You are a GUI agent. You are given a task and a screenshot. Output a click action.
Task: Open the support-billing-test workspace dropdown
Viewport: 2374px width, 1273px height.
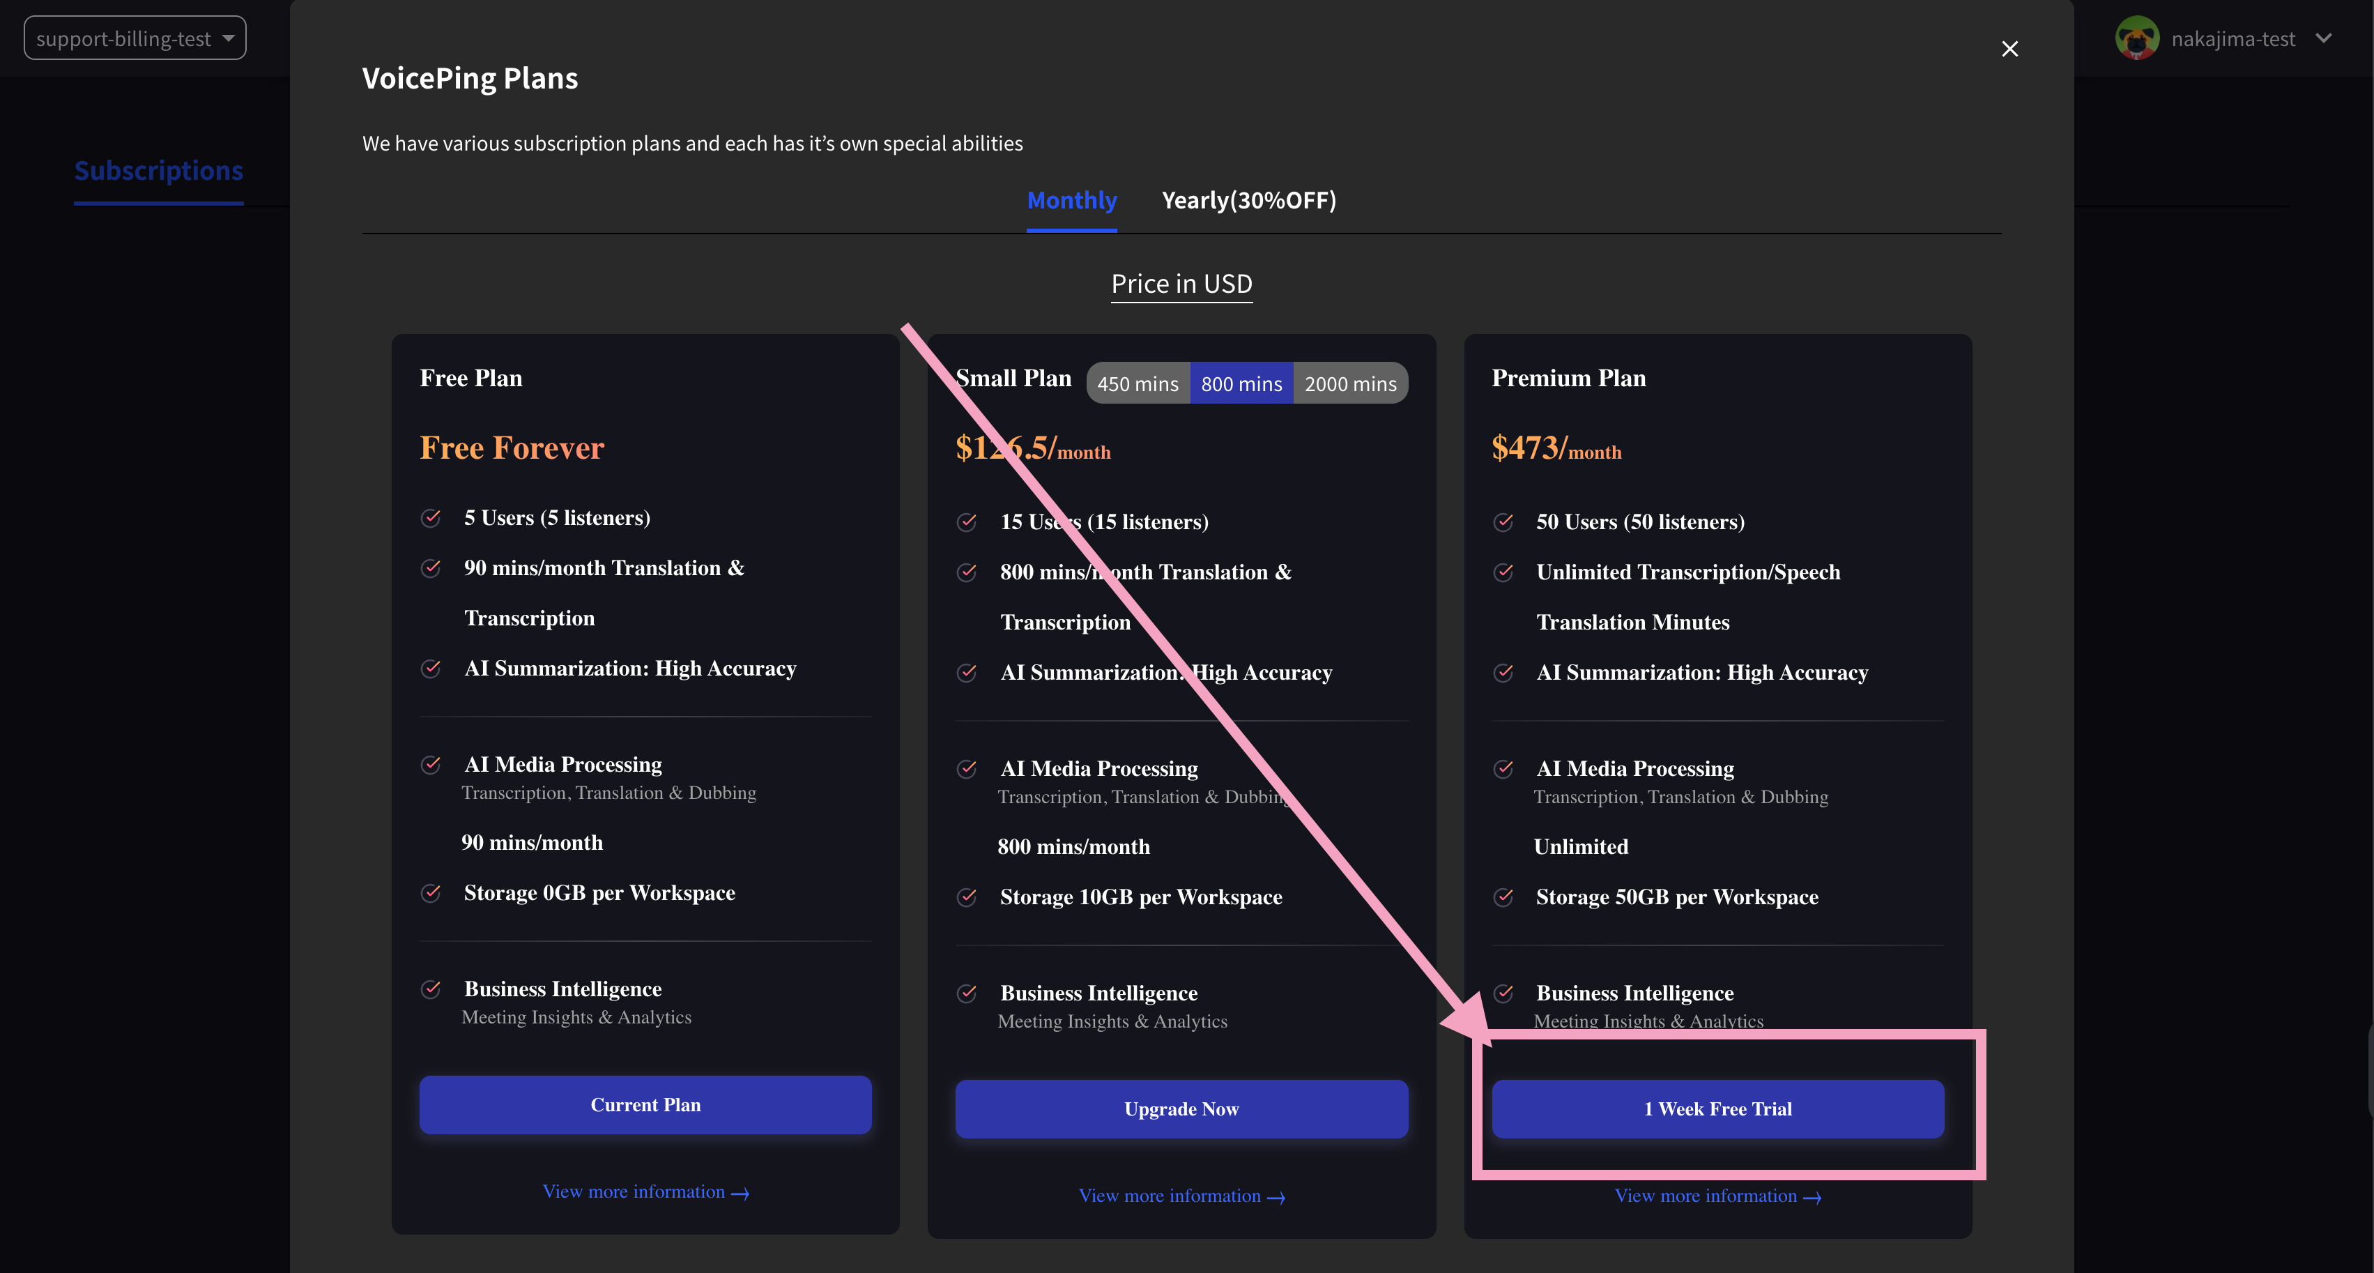pyautogui.click(x=135, y=39)
